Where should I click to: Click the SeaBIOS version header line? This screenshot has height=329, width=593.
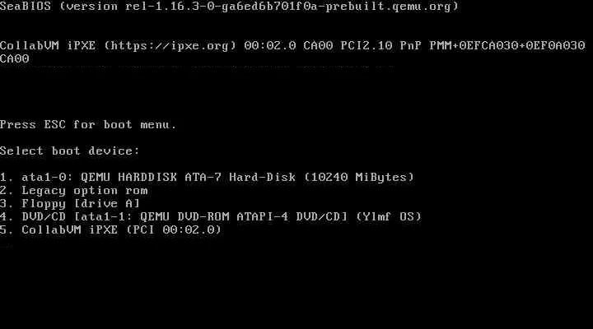[229, 7]
